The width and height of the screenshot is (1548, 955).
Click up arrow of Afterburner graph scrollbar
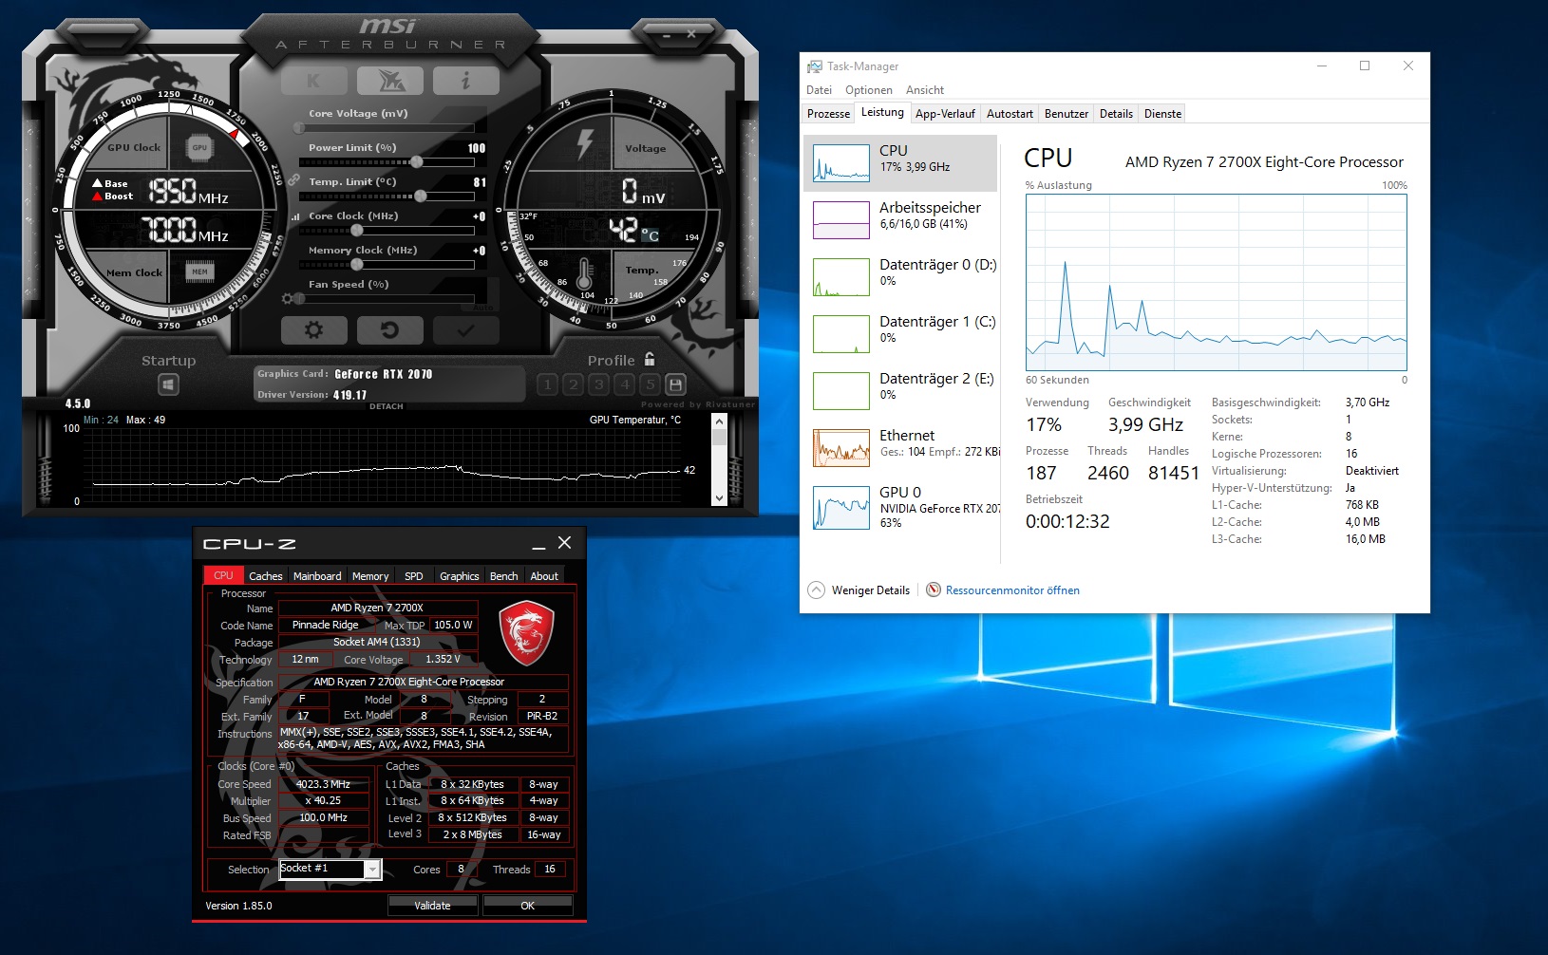point(719,421)
